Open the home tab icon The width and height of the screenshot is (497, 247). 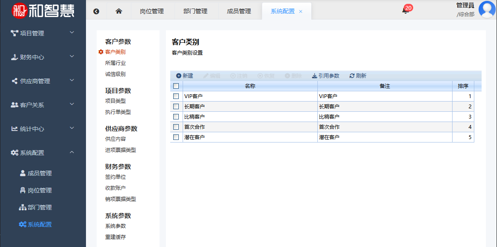point(119,11)
